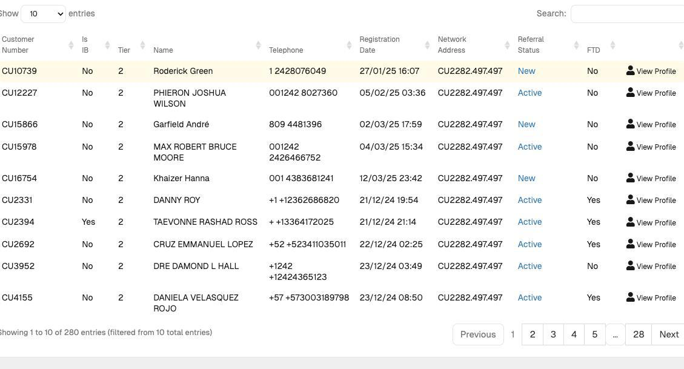Open View Profile for DRE DAMOND L HALL

pos(651,265)
